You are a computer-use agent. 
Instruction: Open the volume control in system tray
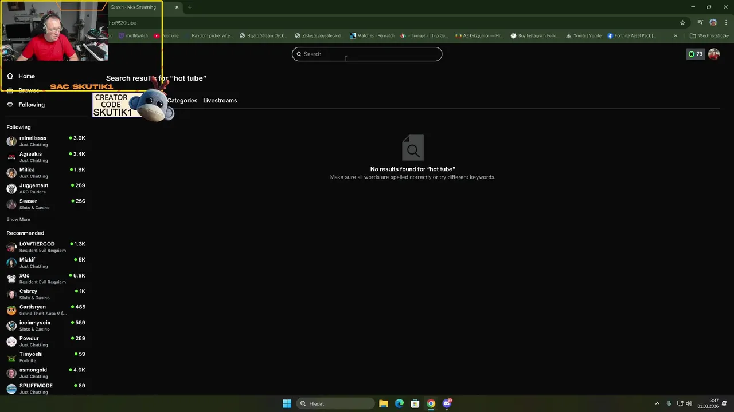click(689, 403)
